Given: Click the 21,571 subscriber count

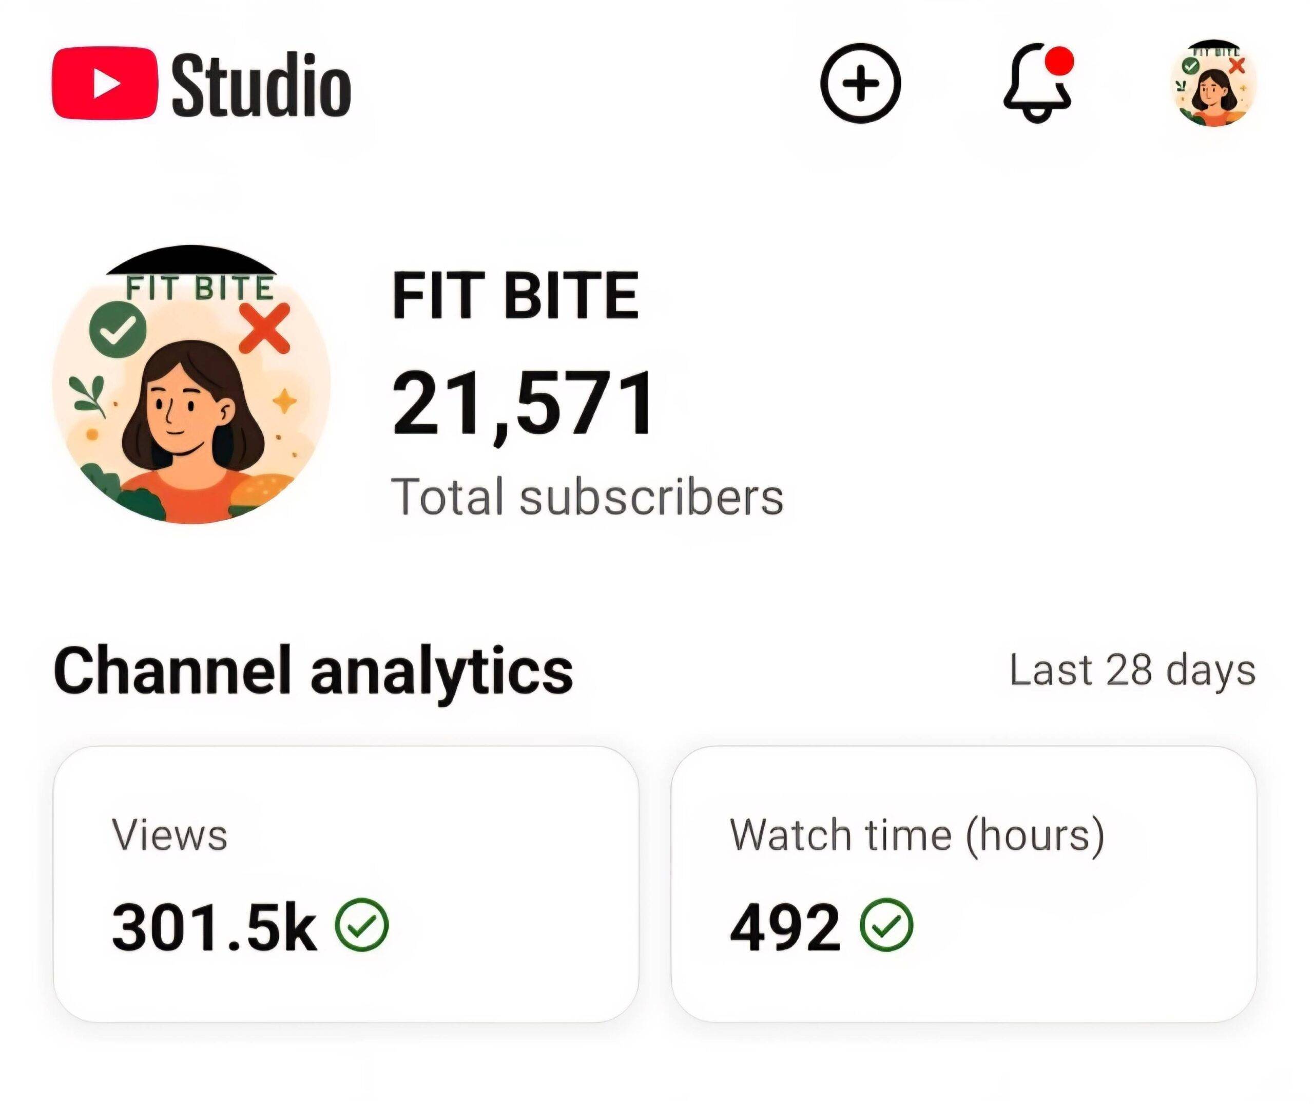Looking at the screenshot, I should pyautogui.click(x=523, y=404).
